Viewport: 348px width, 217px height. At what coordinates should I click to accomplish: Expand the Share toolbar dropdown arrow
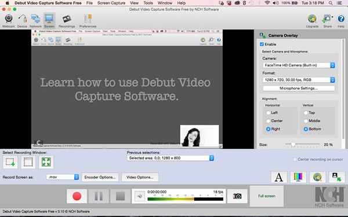pyautogui.click(x=332, y=17)
